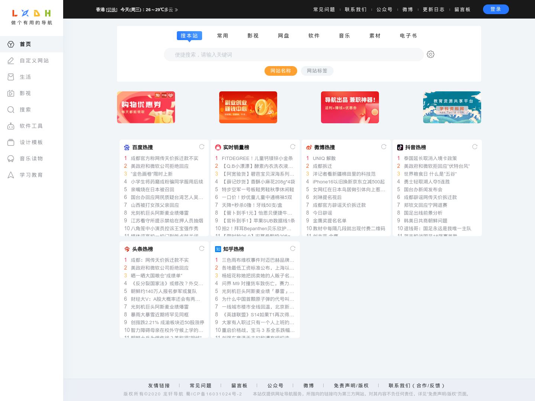Open 常见问题 in top bar
The image size is (535, 401).
[x=324, y=10]
